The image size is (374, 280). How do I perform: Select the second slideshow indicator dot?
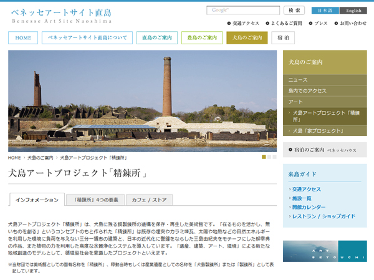point(269,157)
